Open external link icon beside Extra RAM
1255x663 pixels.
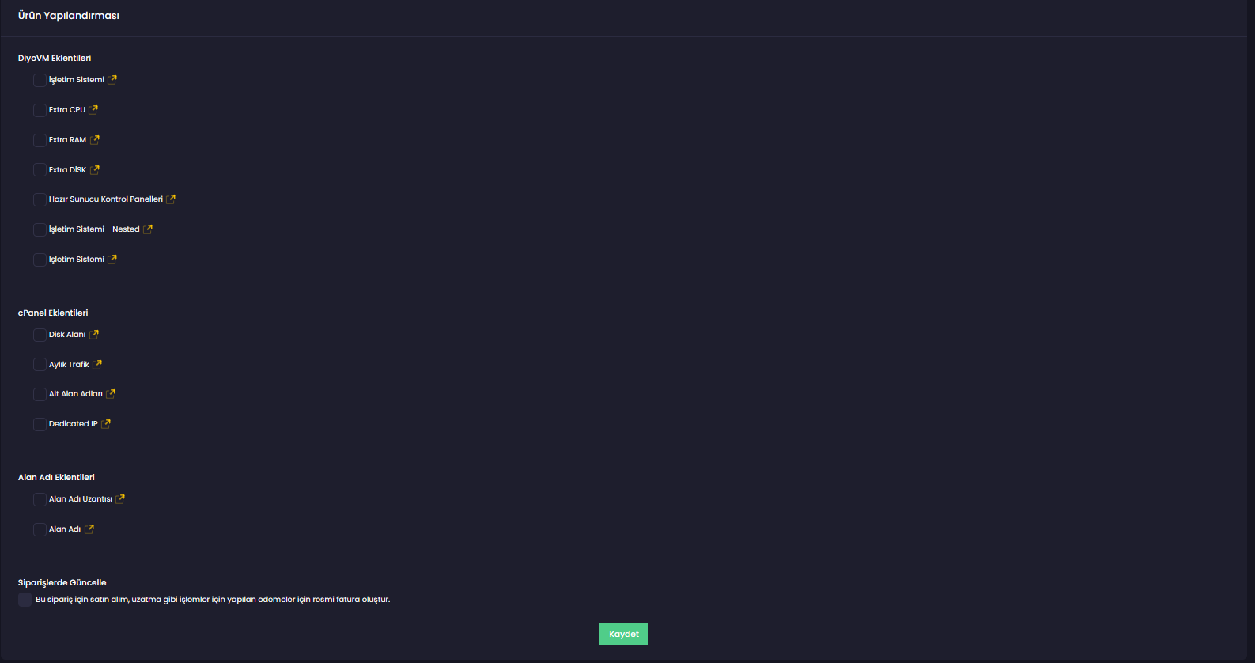point(95,140)
